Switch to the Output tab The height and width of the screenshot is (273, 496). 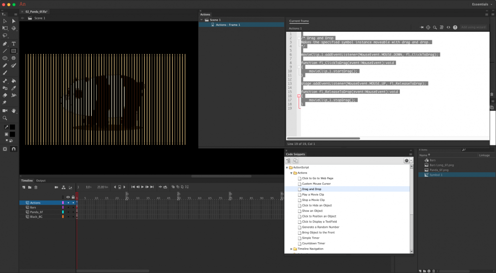[41, 181]
